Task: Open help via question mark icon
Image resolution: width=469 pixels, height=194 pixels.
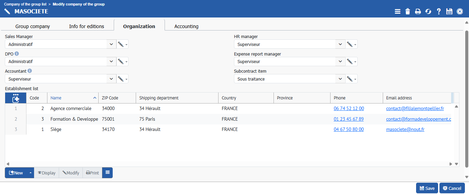Action: (x=439, y=12)
